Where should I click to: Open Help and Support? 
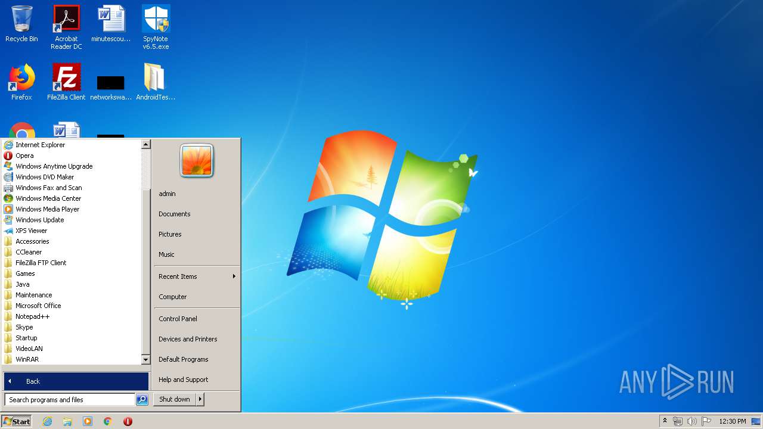197,380
